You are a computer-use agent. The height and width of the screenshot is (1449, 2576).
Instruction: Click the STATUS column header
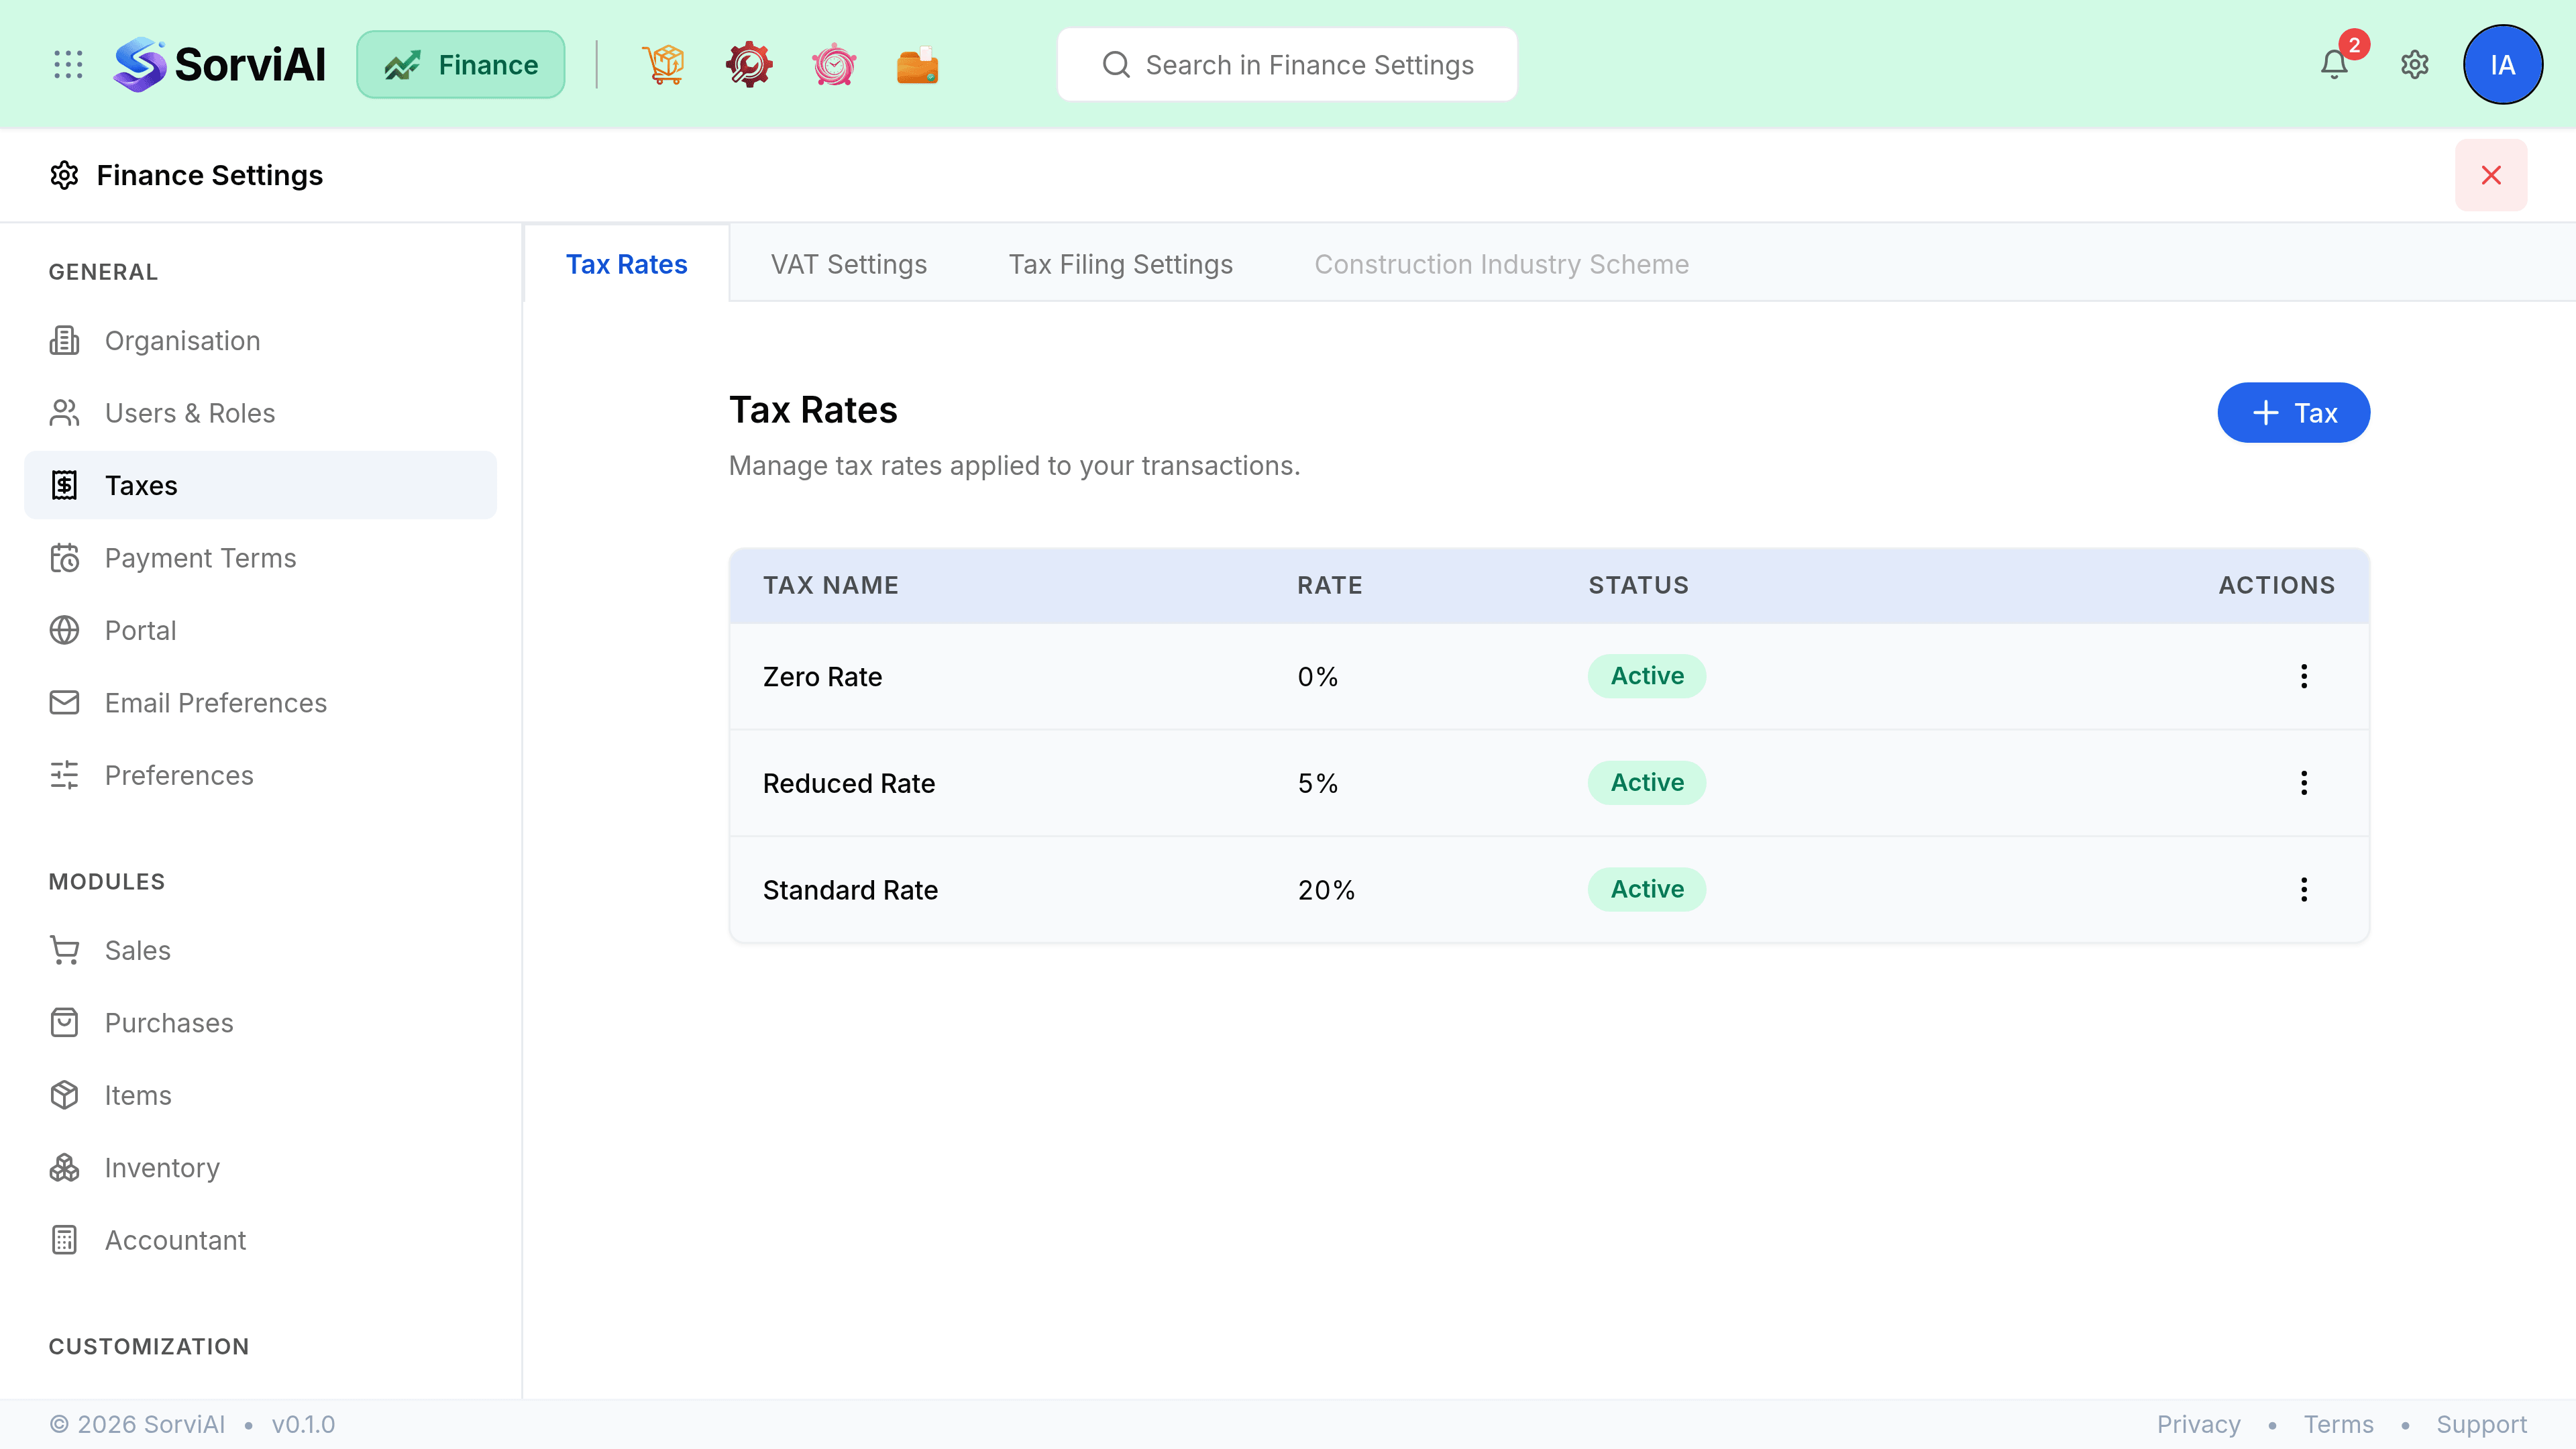[1639, 585]
